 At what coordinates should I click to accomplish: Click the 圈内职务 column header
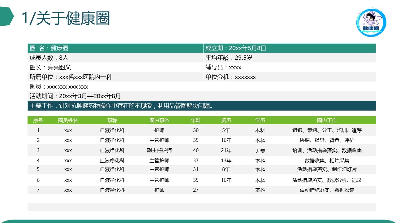159,120
